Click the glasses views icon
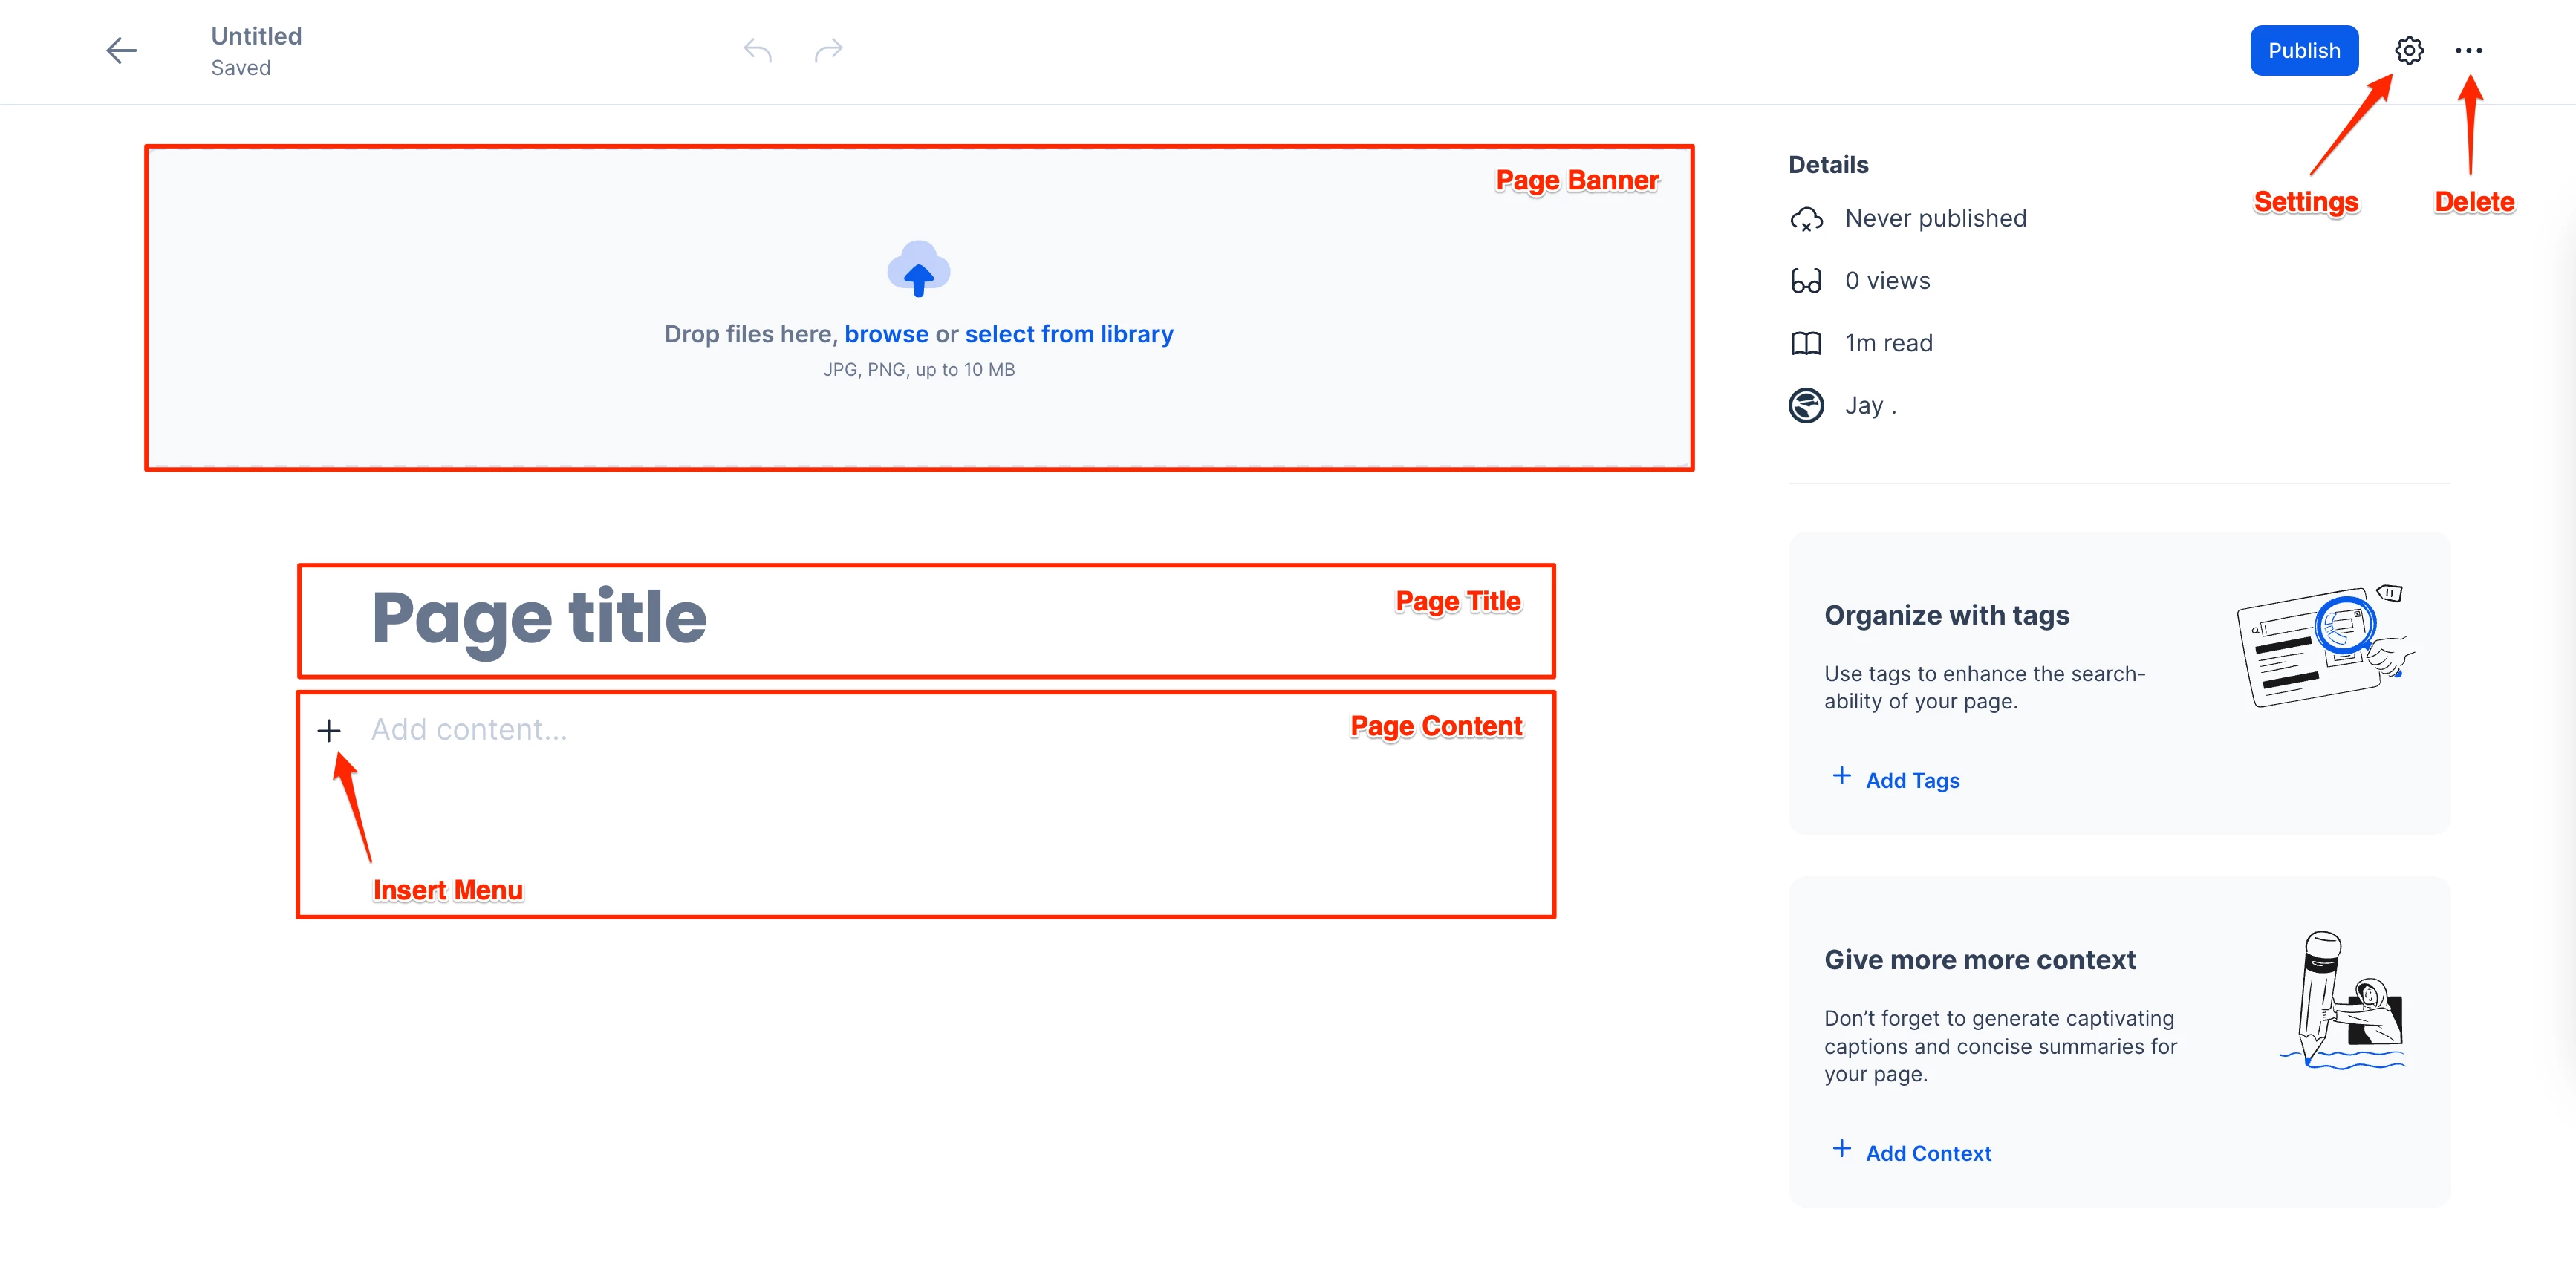Viewport: 2576px width, 1264px height. [x=1806, y=281]
